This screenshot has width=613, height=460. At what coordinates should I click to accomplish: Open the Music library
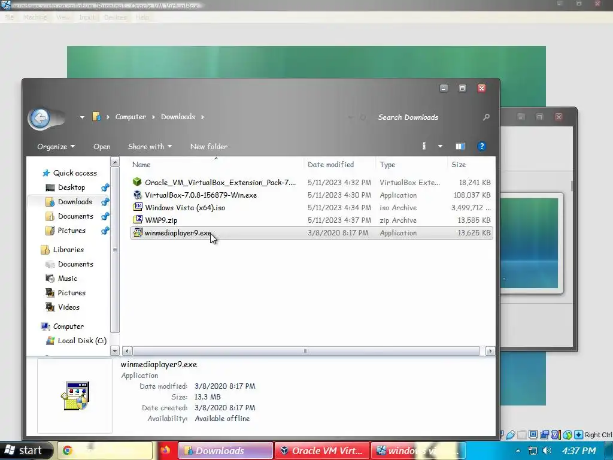(x=67, y=279)
